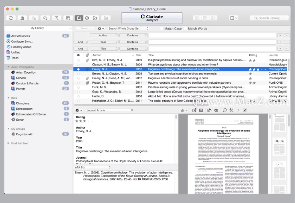This screenshot has width=295, height=203.
Task: Open the paperclip attachment menu in PDF toolbar
Action: 184,110
